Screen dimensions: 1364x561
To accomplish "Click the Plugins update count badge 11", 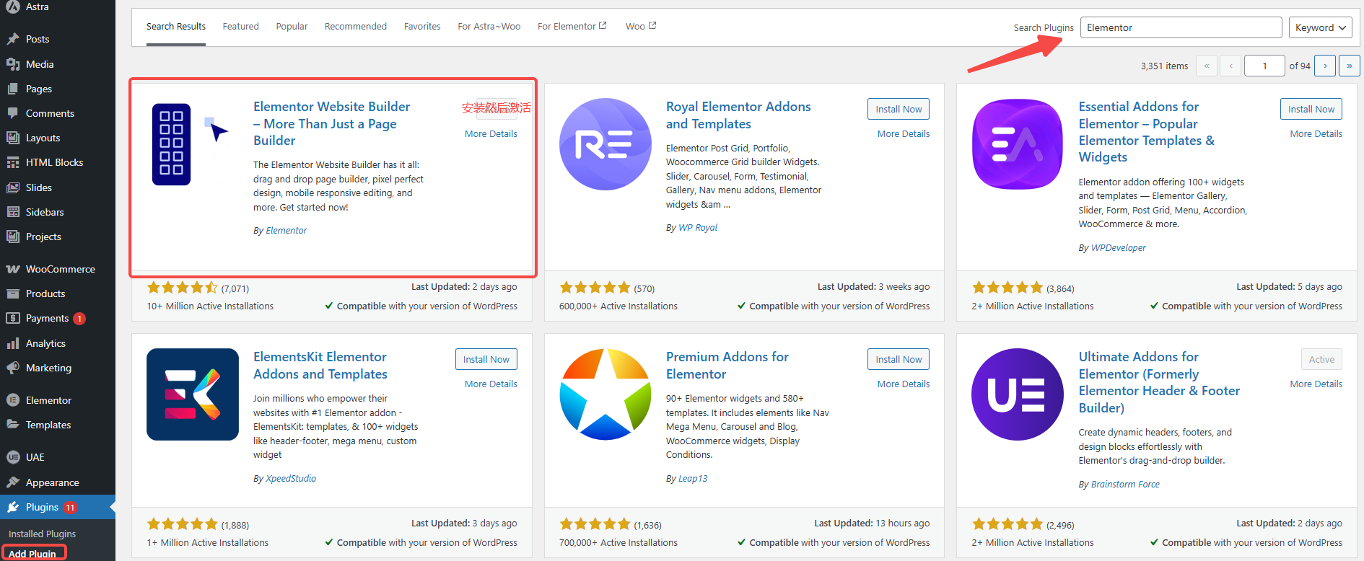I will (x=70, y=508).
